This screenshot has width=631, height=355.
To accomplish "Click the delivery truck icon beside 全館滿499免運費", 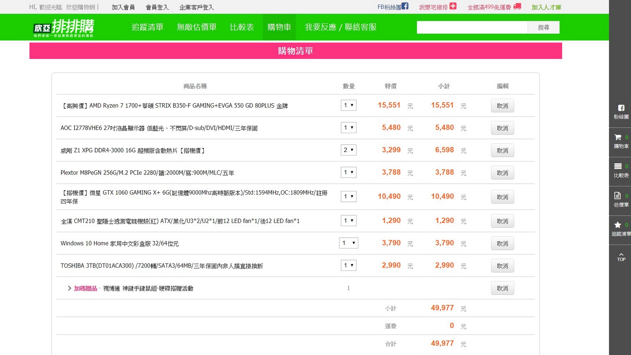I will (517, 6).
